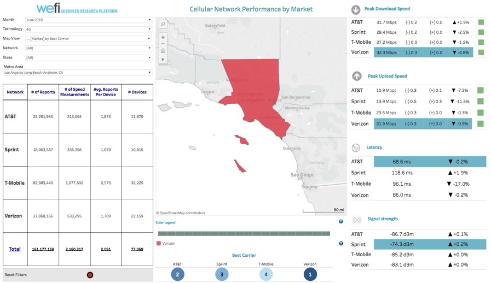Click the Best Carrier heading
Viewport: 491px width, 283px height.
[244, 256]
